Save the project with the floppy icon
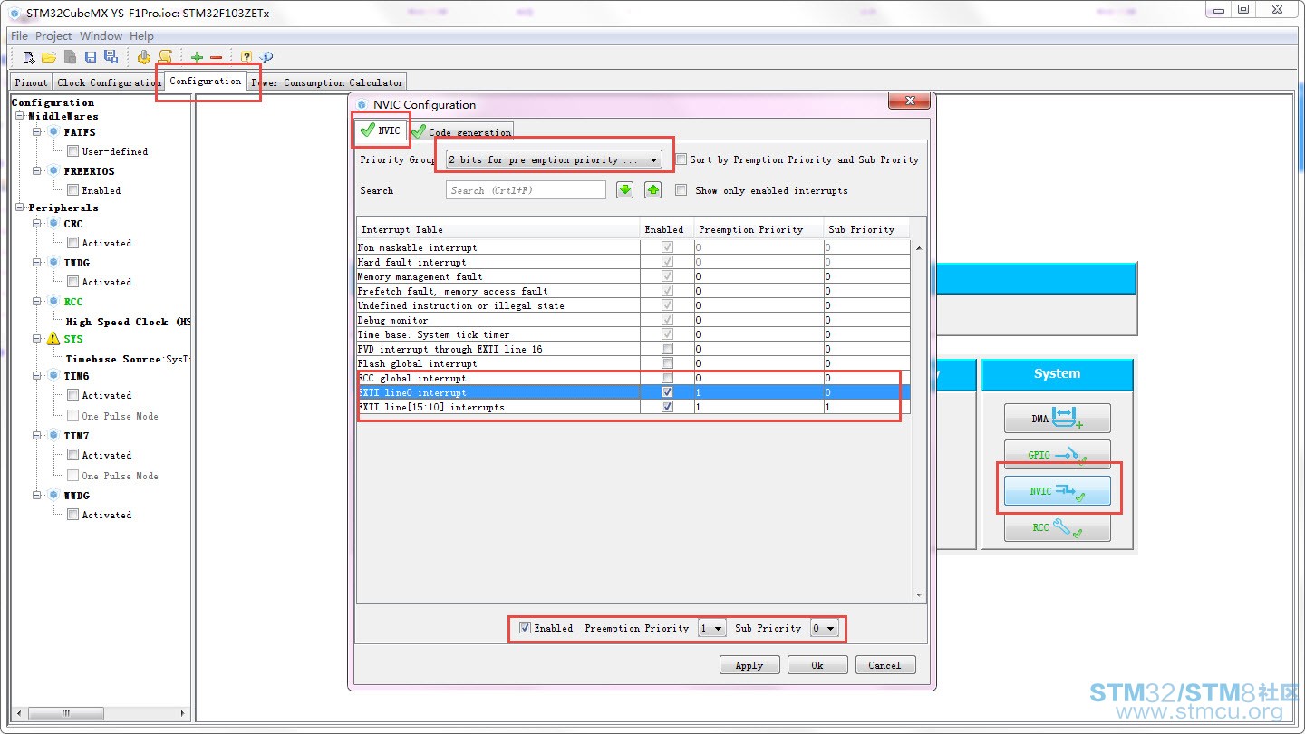 tap(91, 57)
